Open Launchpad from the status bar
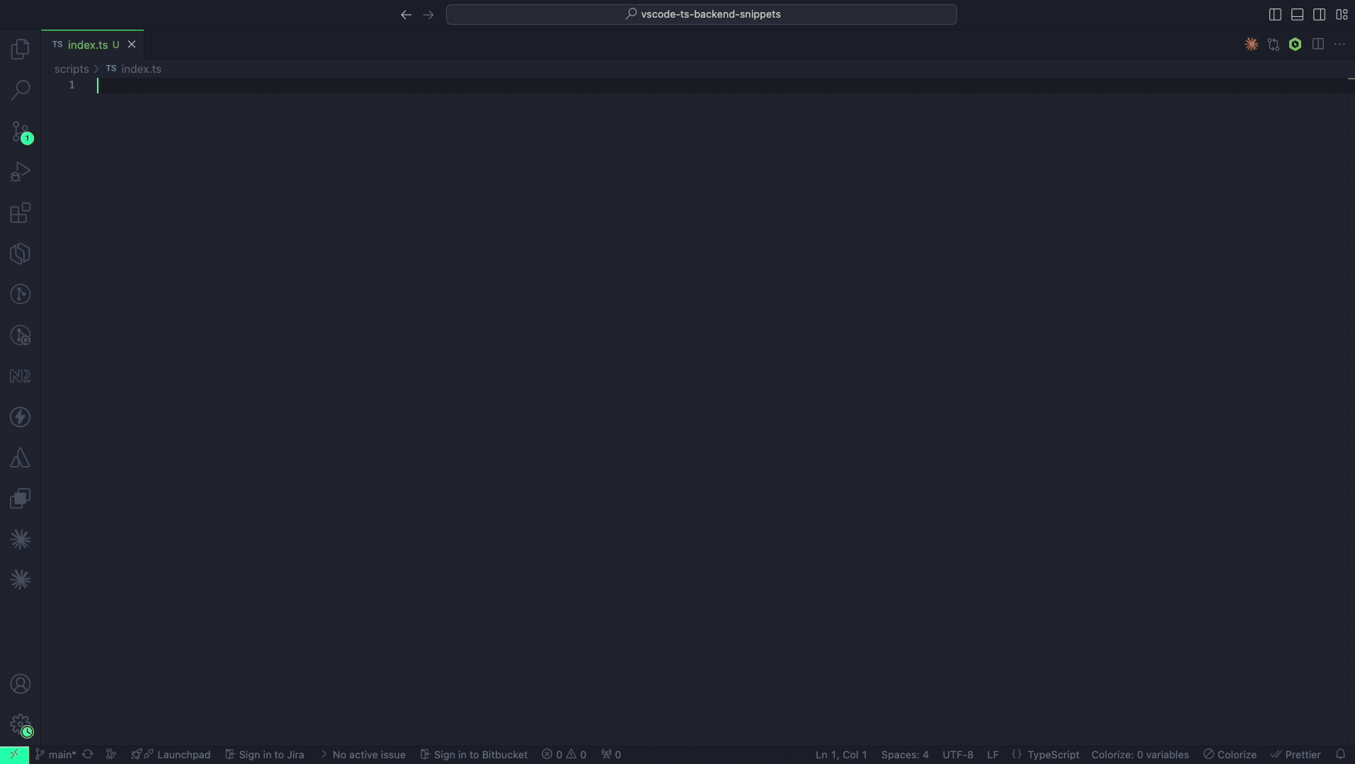This screenshot has height=764, width=1355. [x=171, y=755]
